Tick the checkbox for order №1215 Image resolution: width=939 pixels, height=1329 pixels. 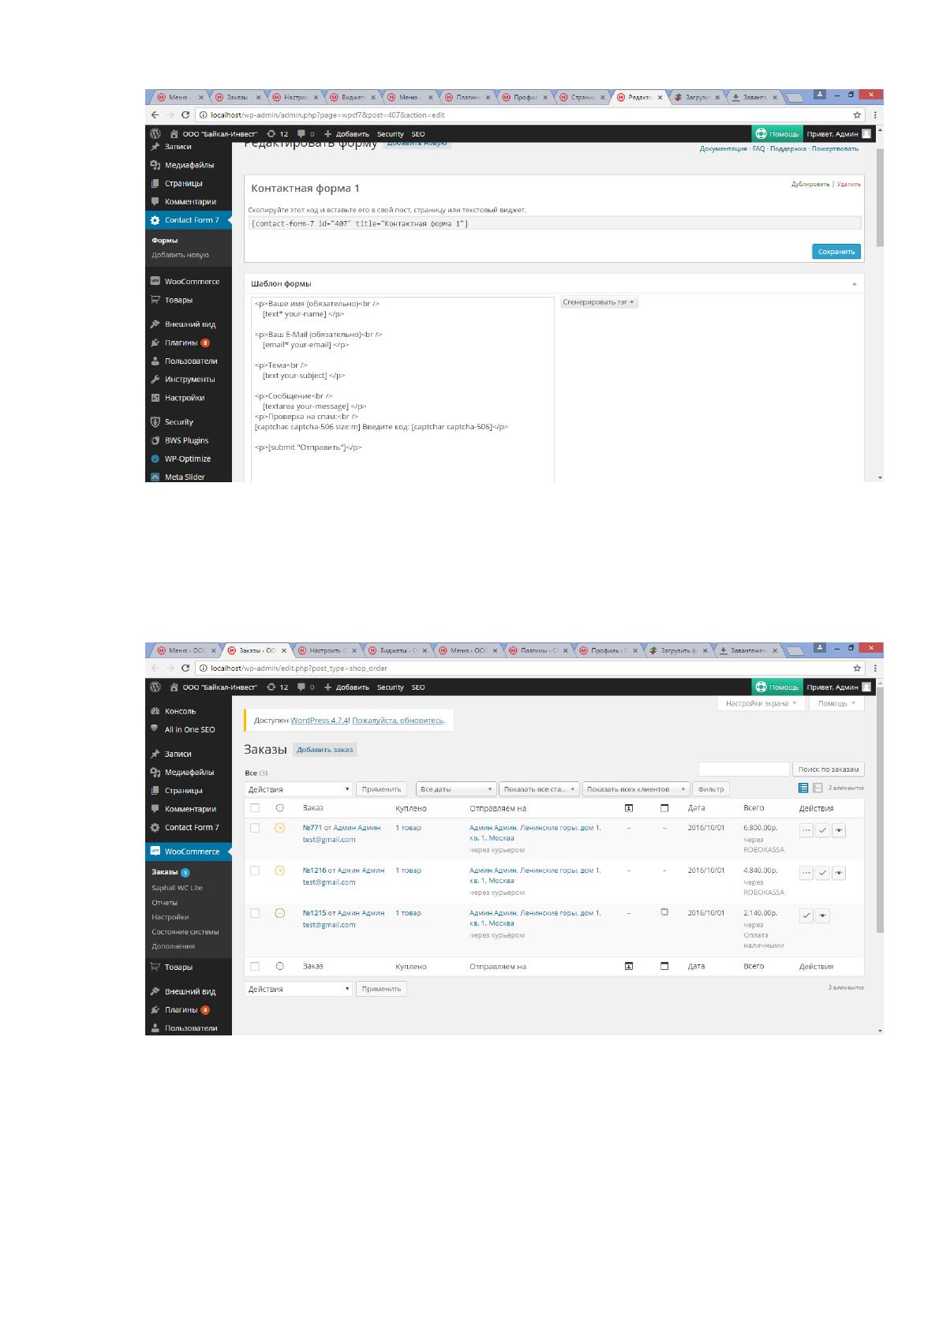[255, 913]
